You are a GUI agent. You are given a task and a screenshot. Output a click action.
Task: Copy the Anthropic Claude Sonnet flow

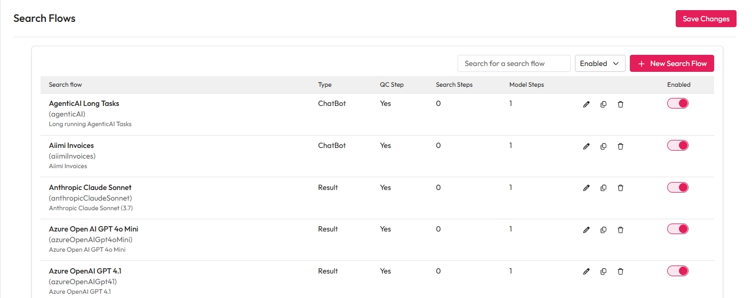[603, 188]
